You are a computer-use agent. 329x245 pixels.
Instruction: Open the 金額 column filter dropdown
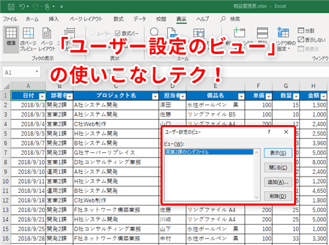(x=324, y=96)
